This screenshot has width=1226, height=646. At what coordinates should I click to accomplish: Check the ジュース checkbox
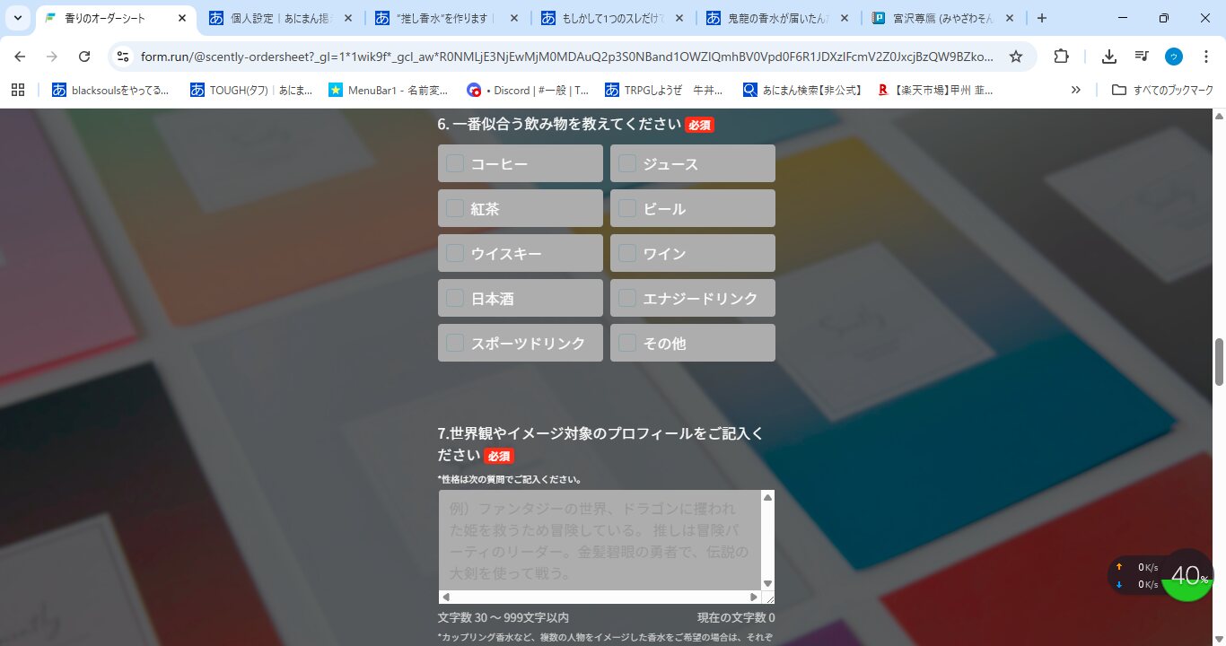pyautogui.click(x=627, y=163)
